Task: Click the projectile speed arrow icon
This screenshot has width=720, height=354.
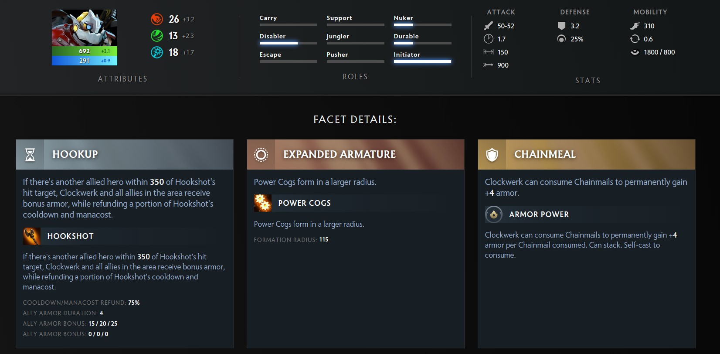Action: 488,65
